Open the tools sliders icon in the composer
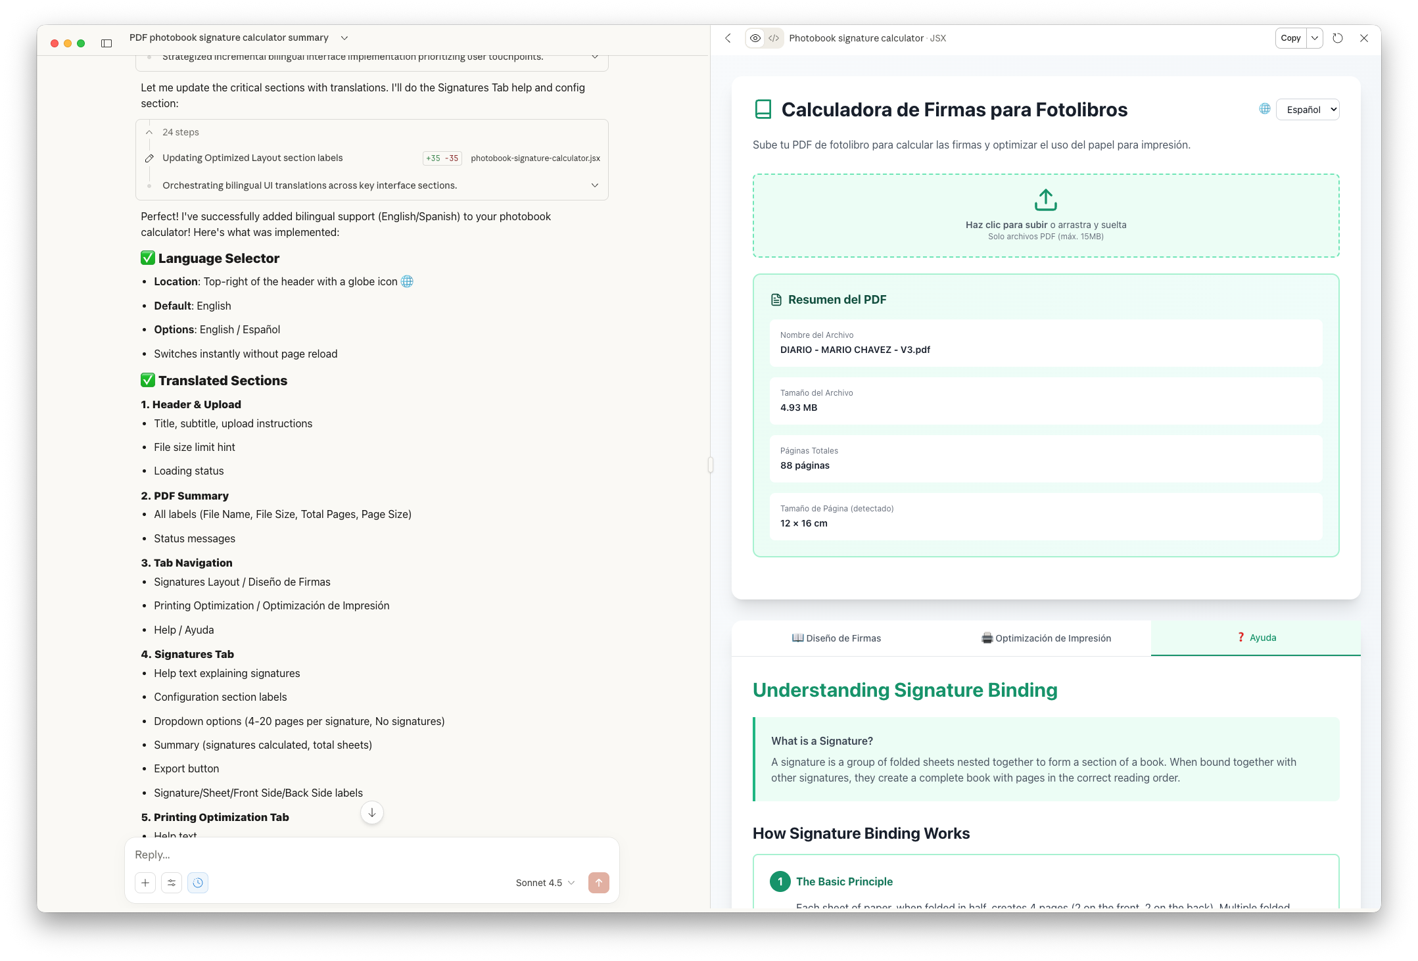The image size is (1418, 961). [x=172, y=883]
